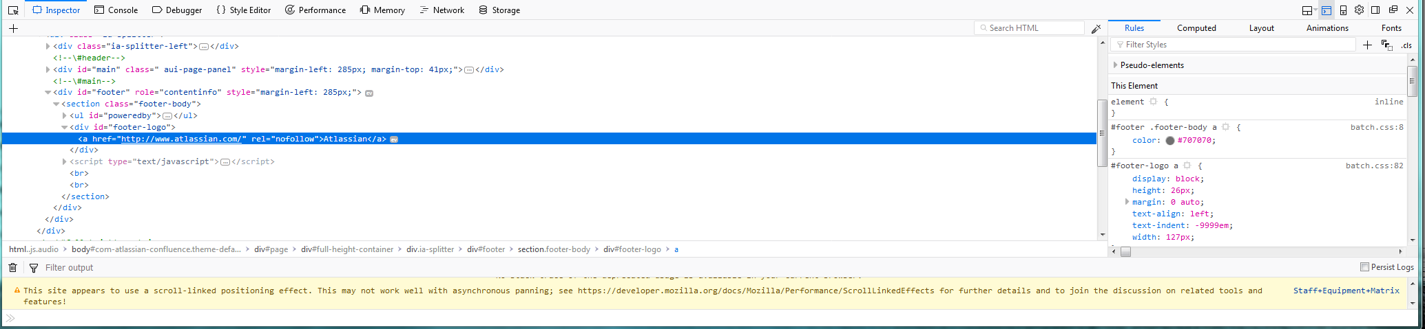
Task: Expand ellipsis inside poweredby ul
Action: (167, 116)
